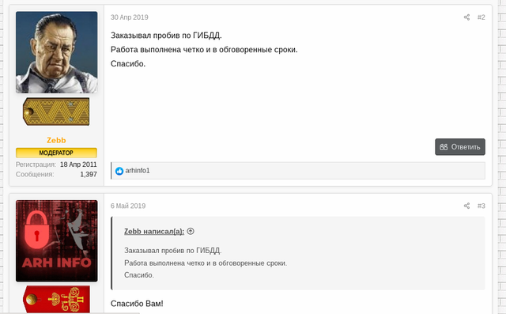Click the 30 Апр 2019 post date
The image size is (506, 314).
coord(130,17)
